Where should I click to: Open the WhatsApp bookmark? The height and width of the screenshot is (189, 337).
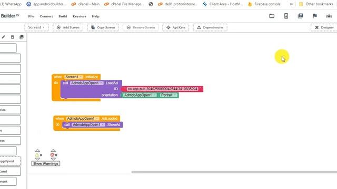click(x=11, y=4)
